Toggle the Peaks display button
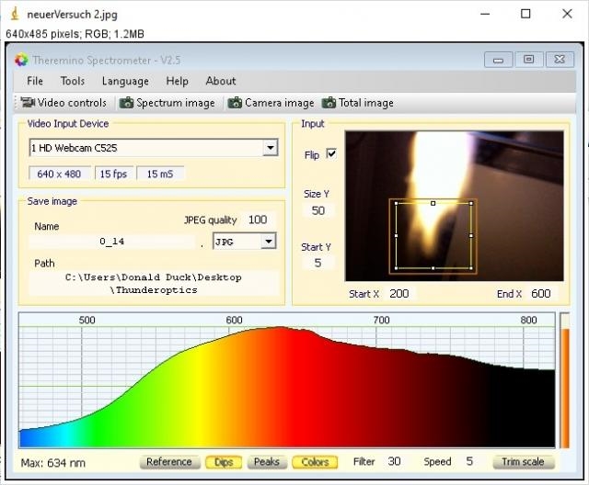This screenshot has width=589, height=485. click(267, 462)
